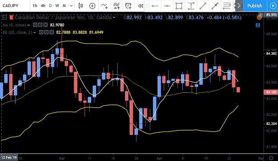Viewport: 278px width, 161px height.
Task: Click BB (20, close, 2) indicator label
Action: click(17, 32)
